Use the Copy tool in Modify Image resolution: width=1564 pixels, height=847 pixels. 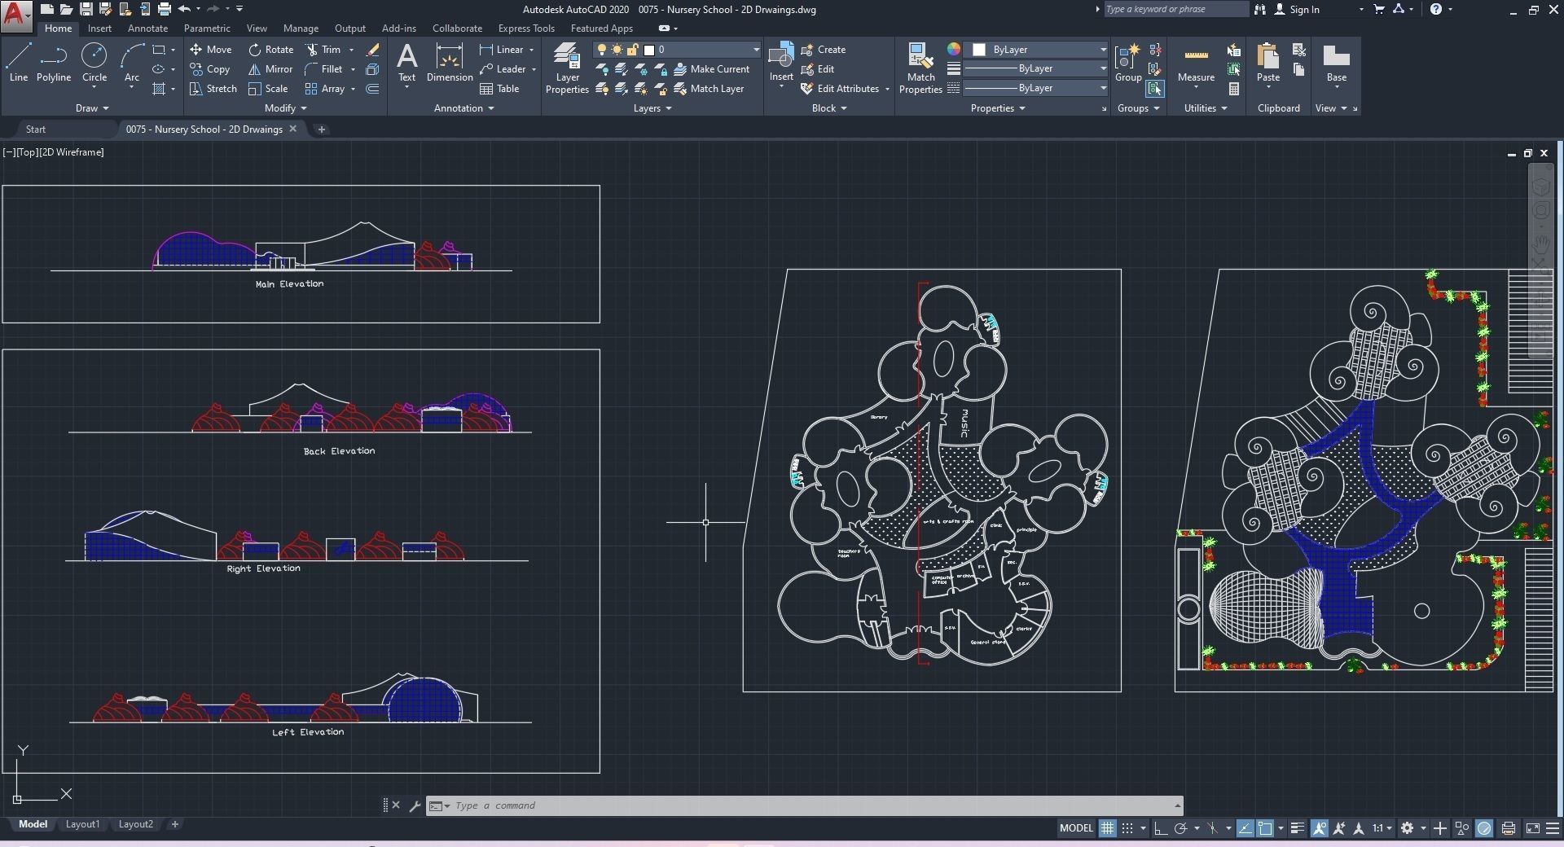pos(210,69)
